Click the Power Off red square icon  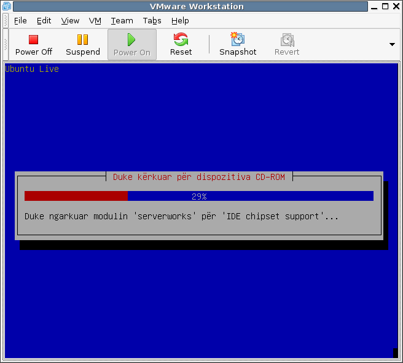tap(33, 40)
